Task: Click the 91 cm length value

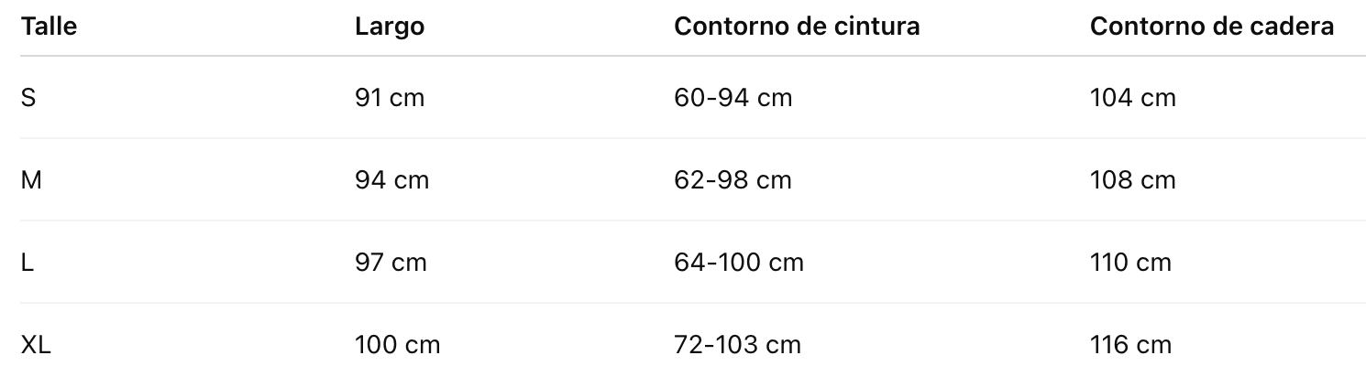Action: (x=390, y=97)
